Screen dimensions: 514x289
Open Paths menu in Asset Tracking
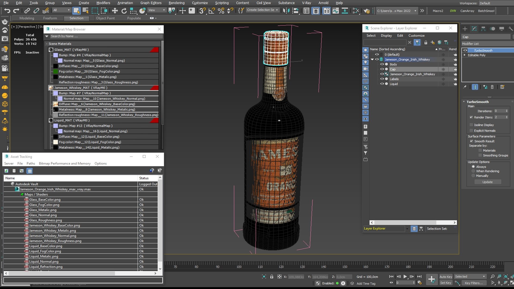[31, 163]
